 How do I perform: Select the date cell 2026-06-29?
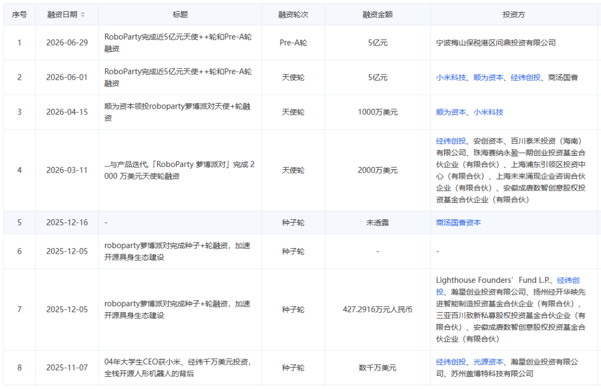67,42
